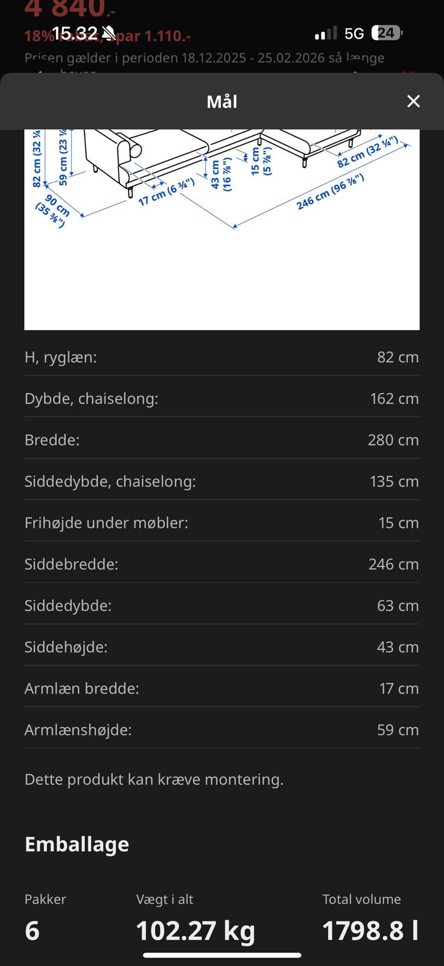
Task: Tap the status bar clock showing 15.32
Action: click(75, 33)
